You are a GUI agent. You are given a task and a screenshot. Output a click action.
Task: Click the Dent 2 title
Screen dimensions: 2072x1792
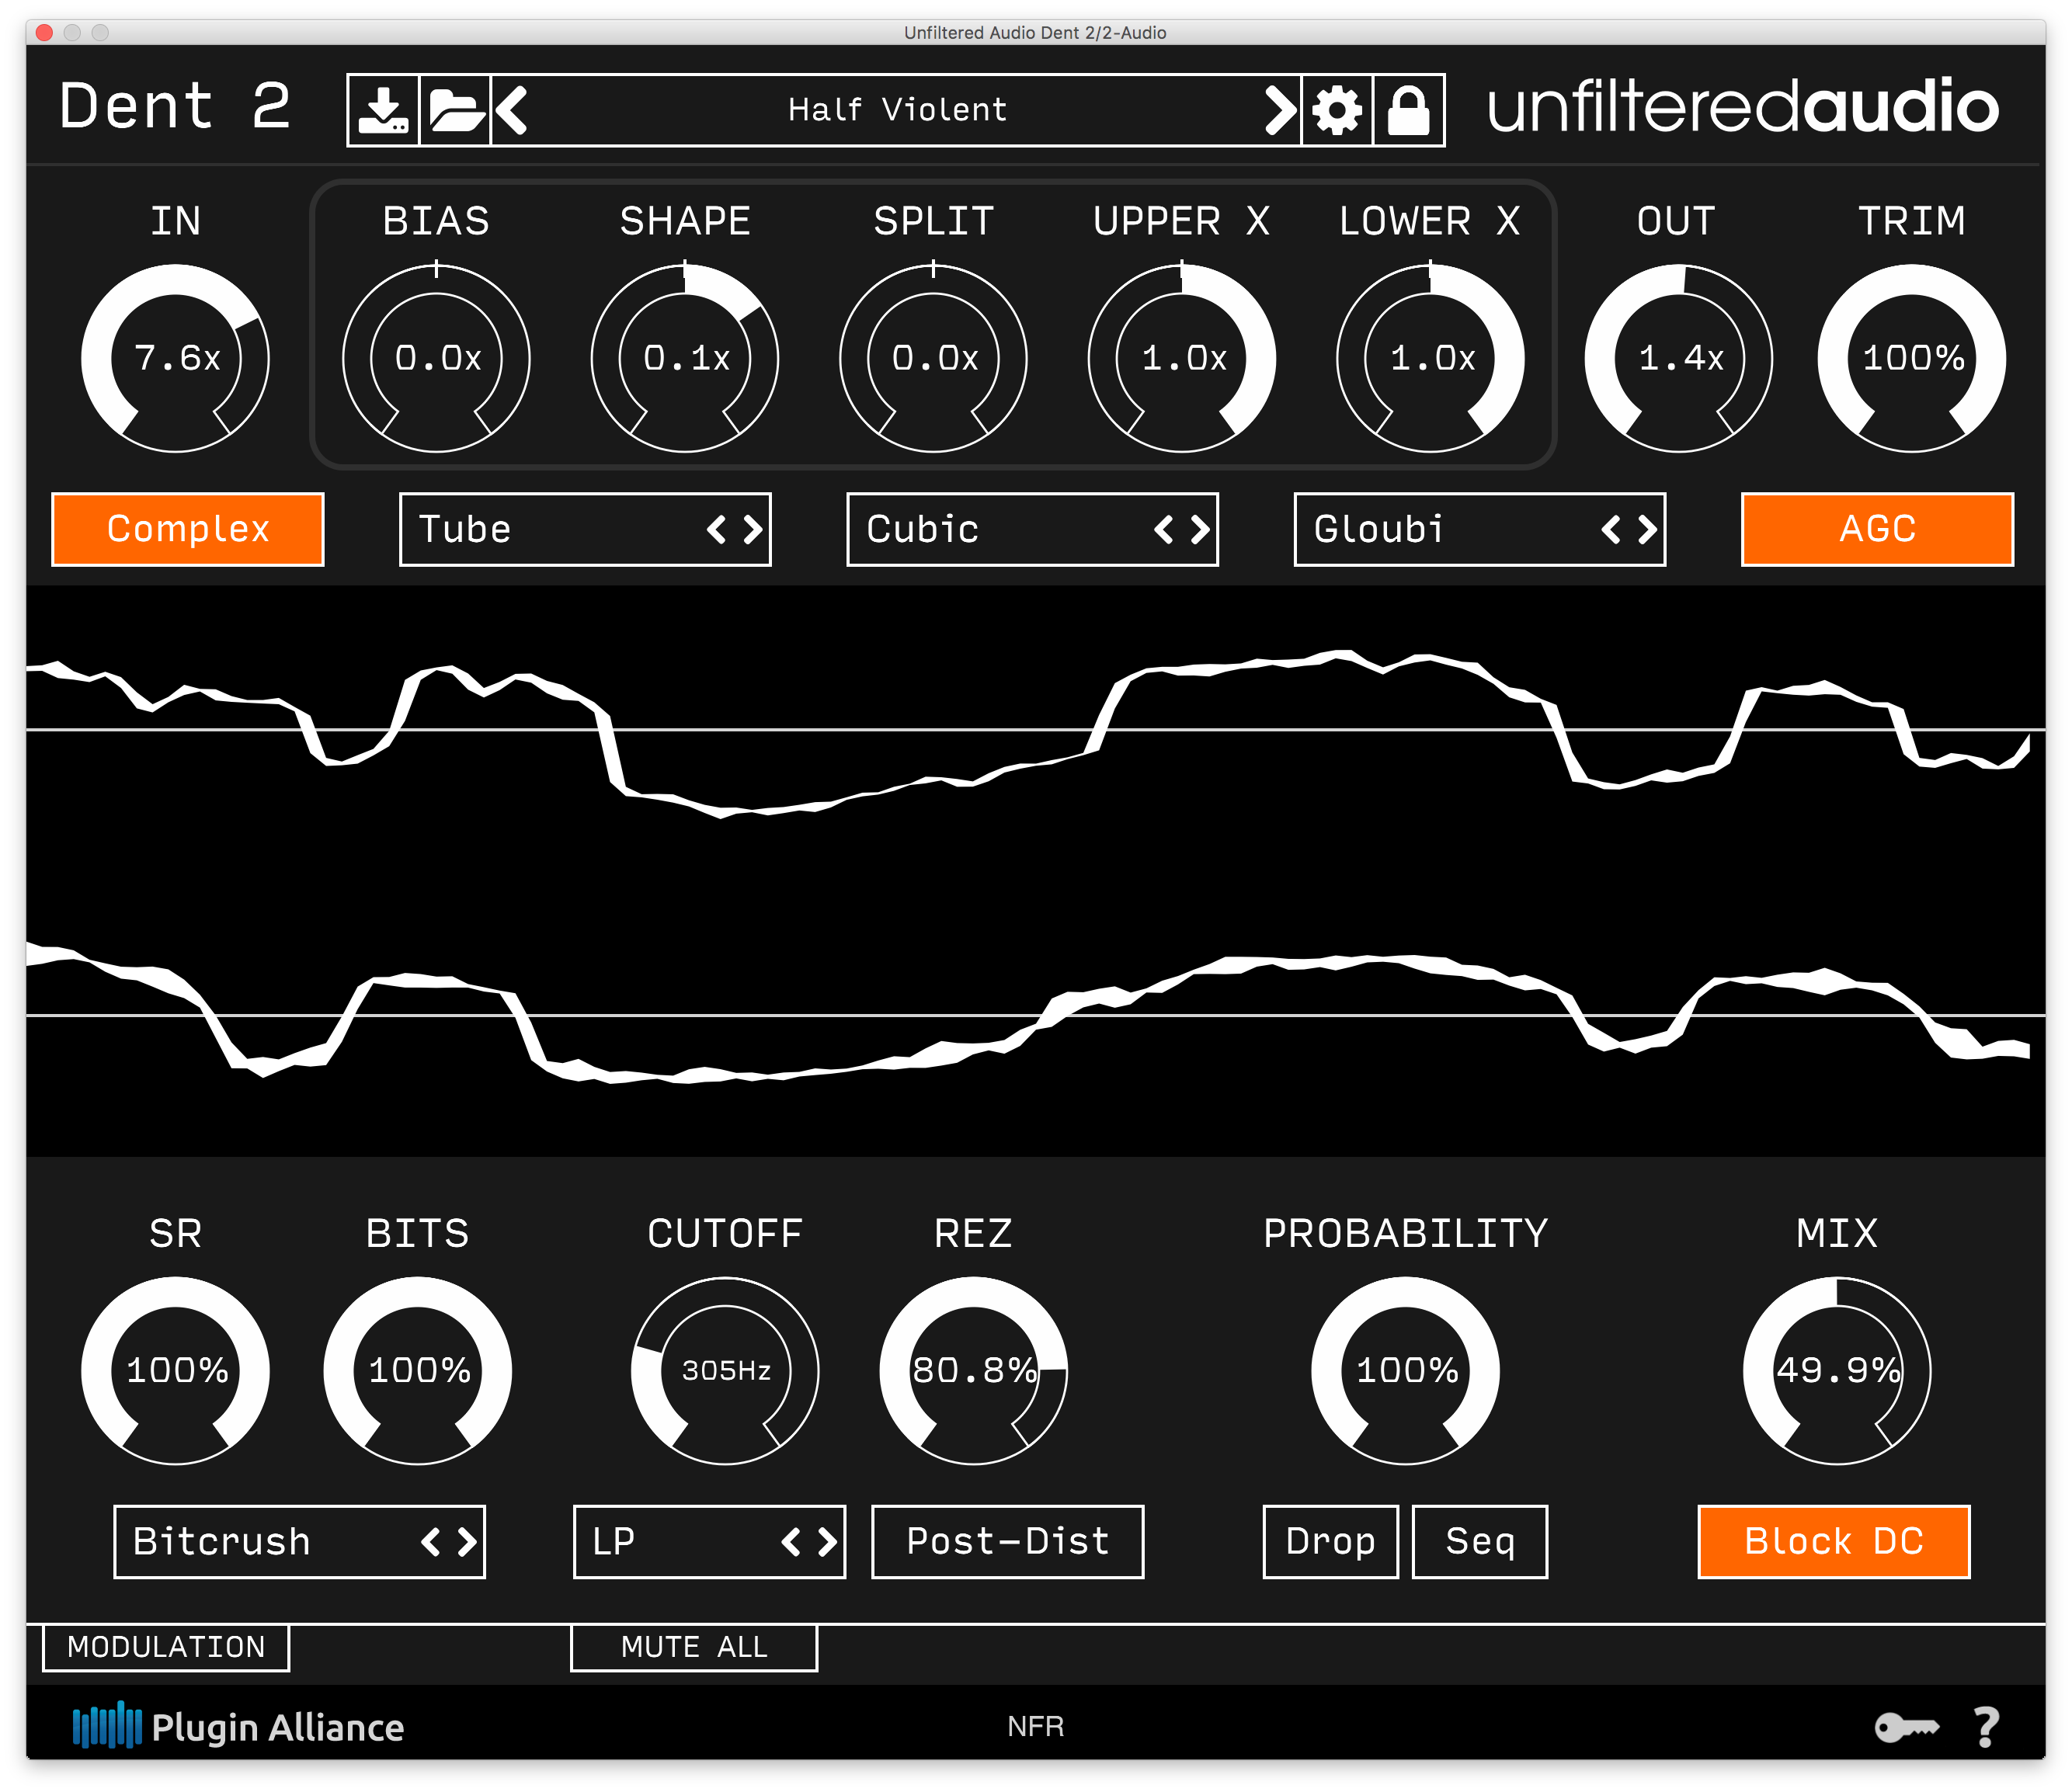pos(175,106)
